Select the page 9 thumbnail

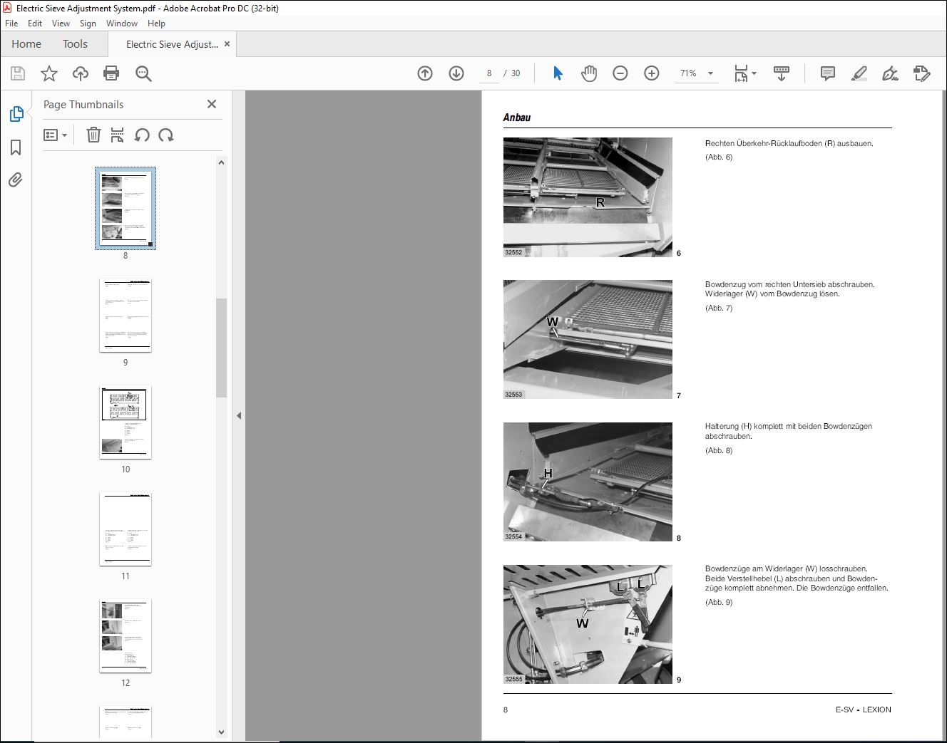(126, 315)
